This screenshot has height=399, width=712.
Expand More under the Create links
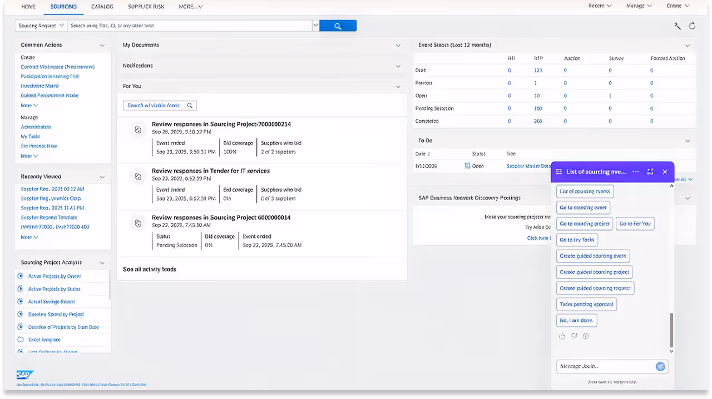(x=29, y=105)
